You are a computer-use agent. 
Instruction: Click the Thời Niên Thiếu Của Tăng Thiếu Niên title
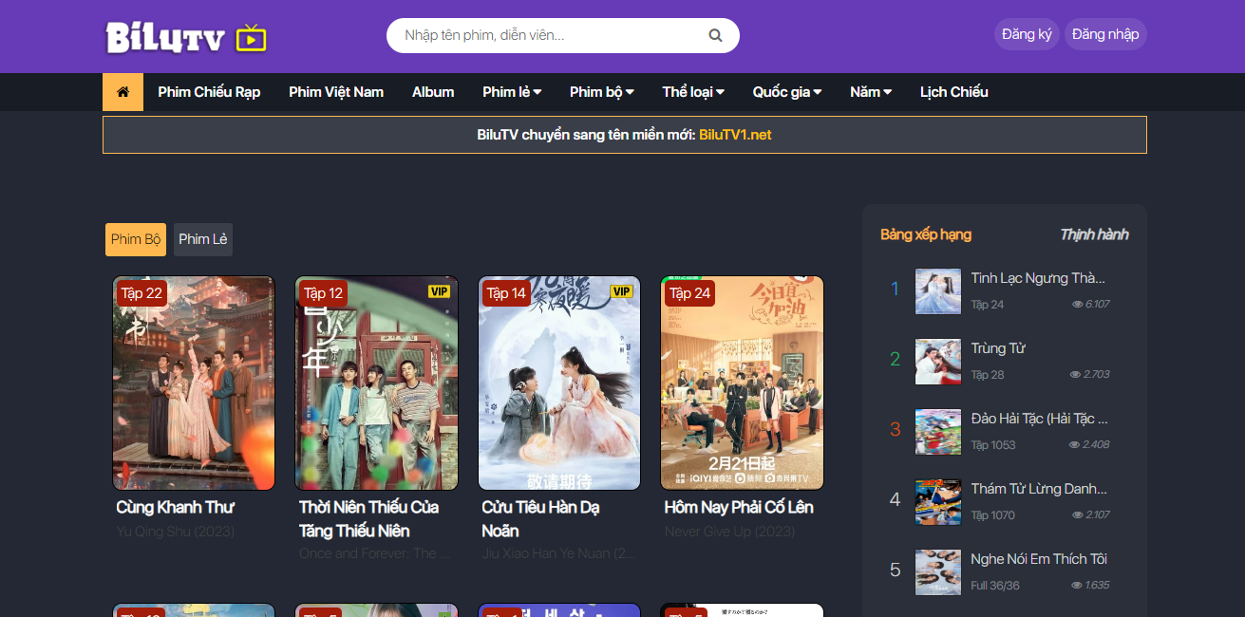(368, 519)
